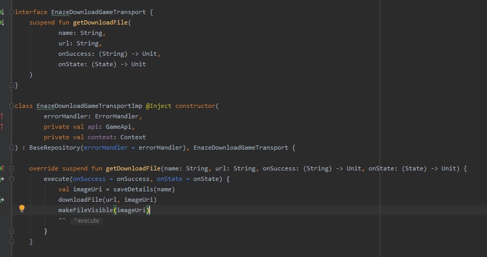
Task: Click the override keyword
Action: [44, 168]
